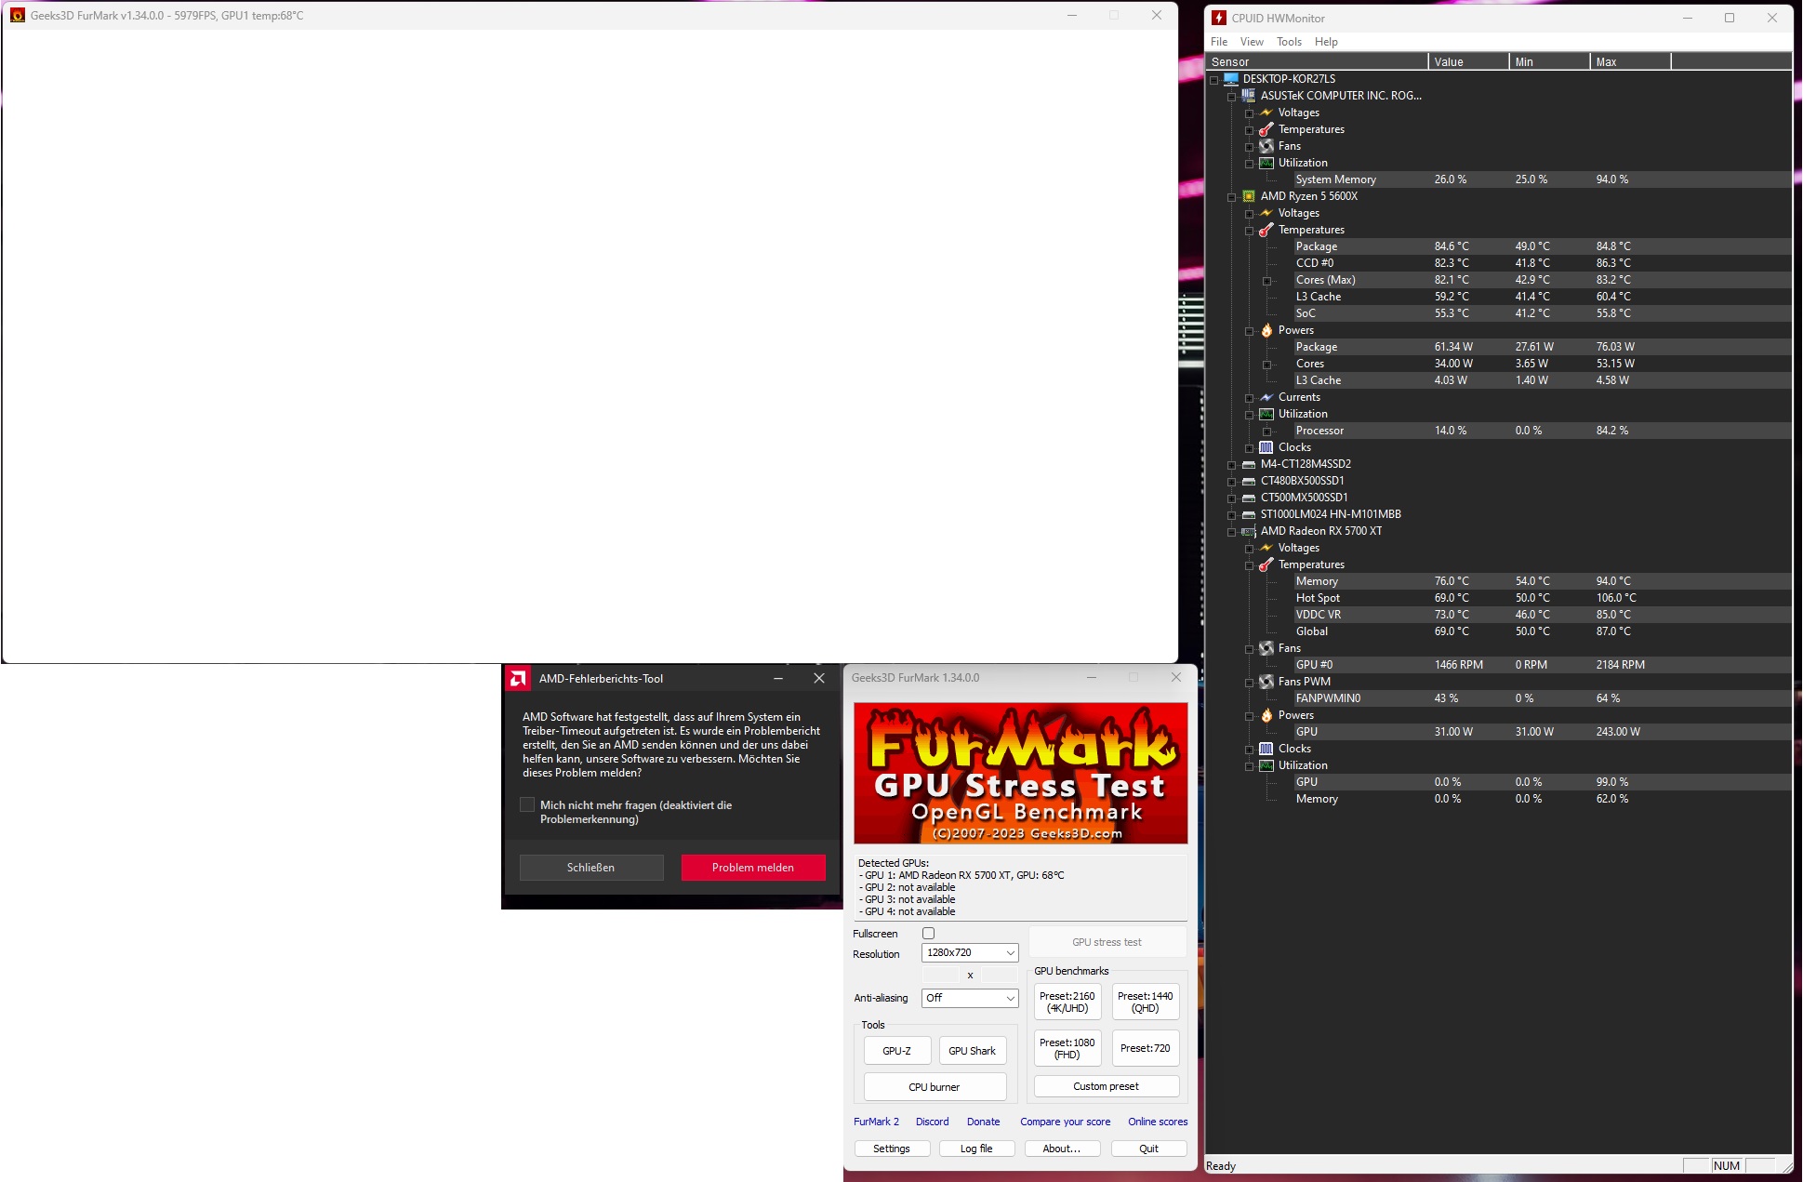1803x1182 pixels.
Task: Click the red 'Problem melden' button
Action: [x=752, y=868]
